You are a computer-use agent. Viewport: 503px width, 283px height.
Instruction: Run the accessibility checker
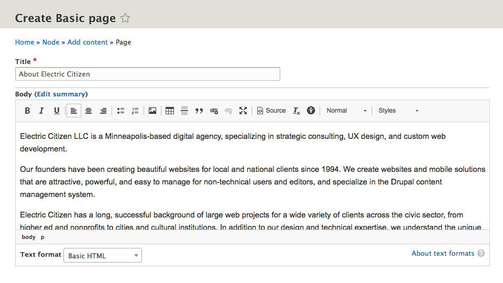(x=311, y=111)
